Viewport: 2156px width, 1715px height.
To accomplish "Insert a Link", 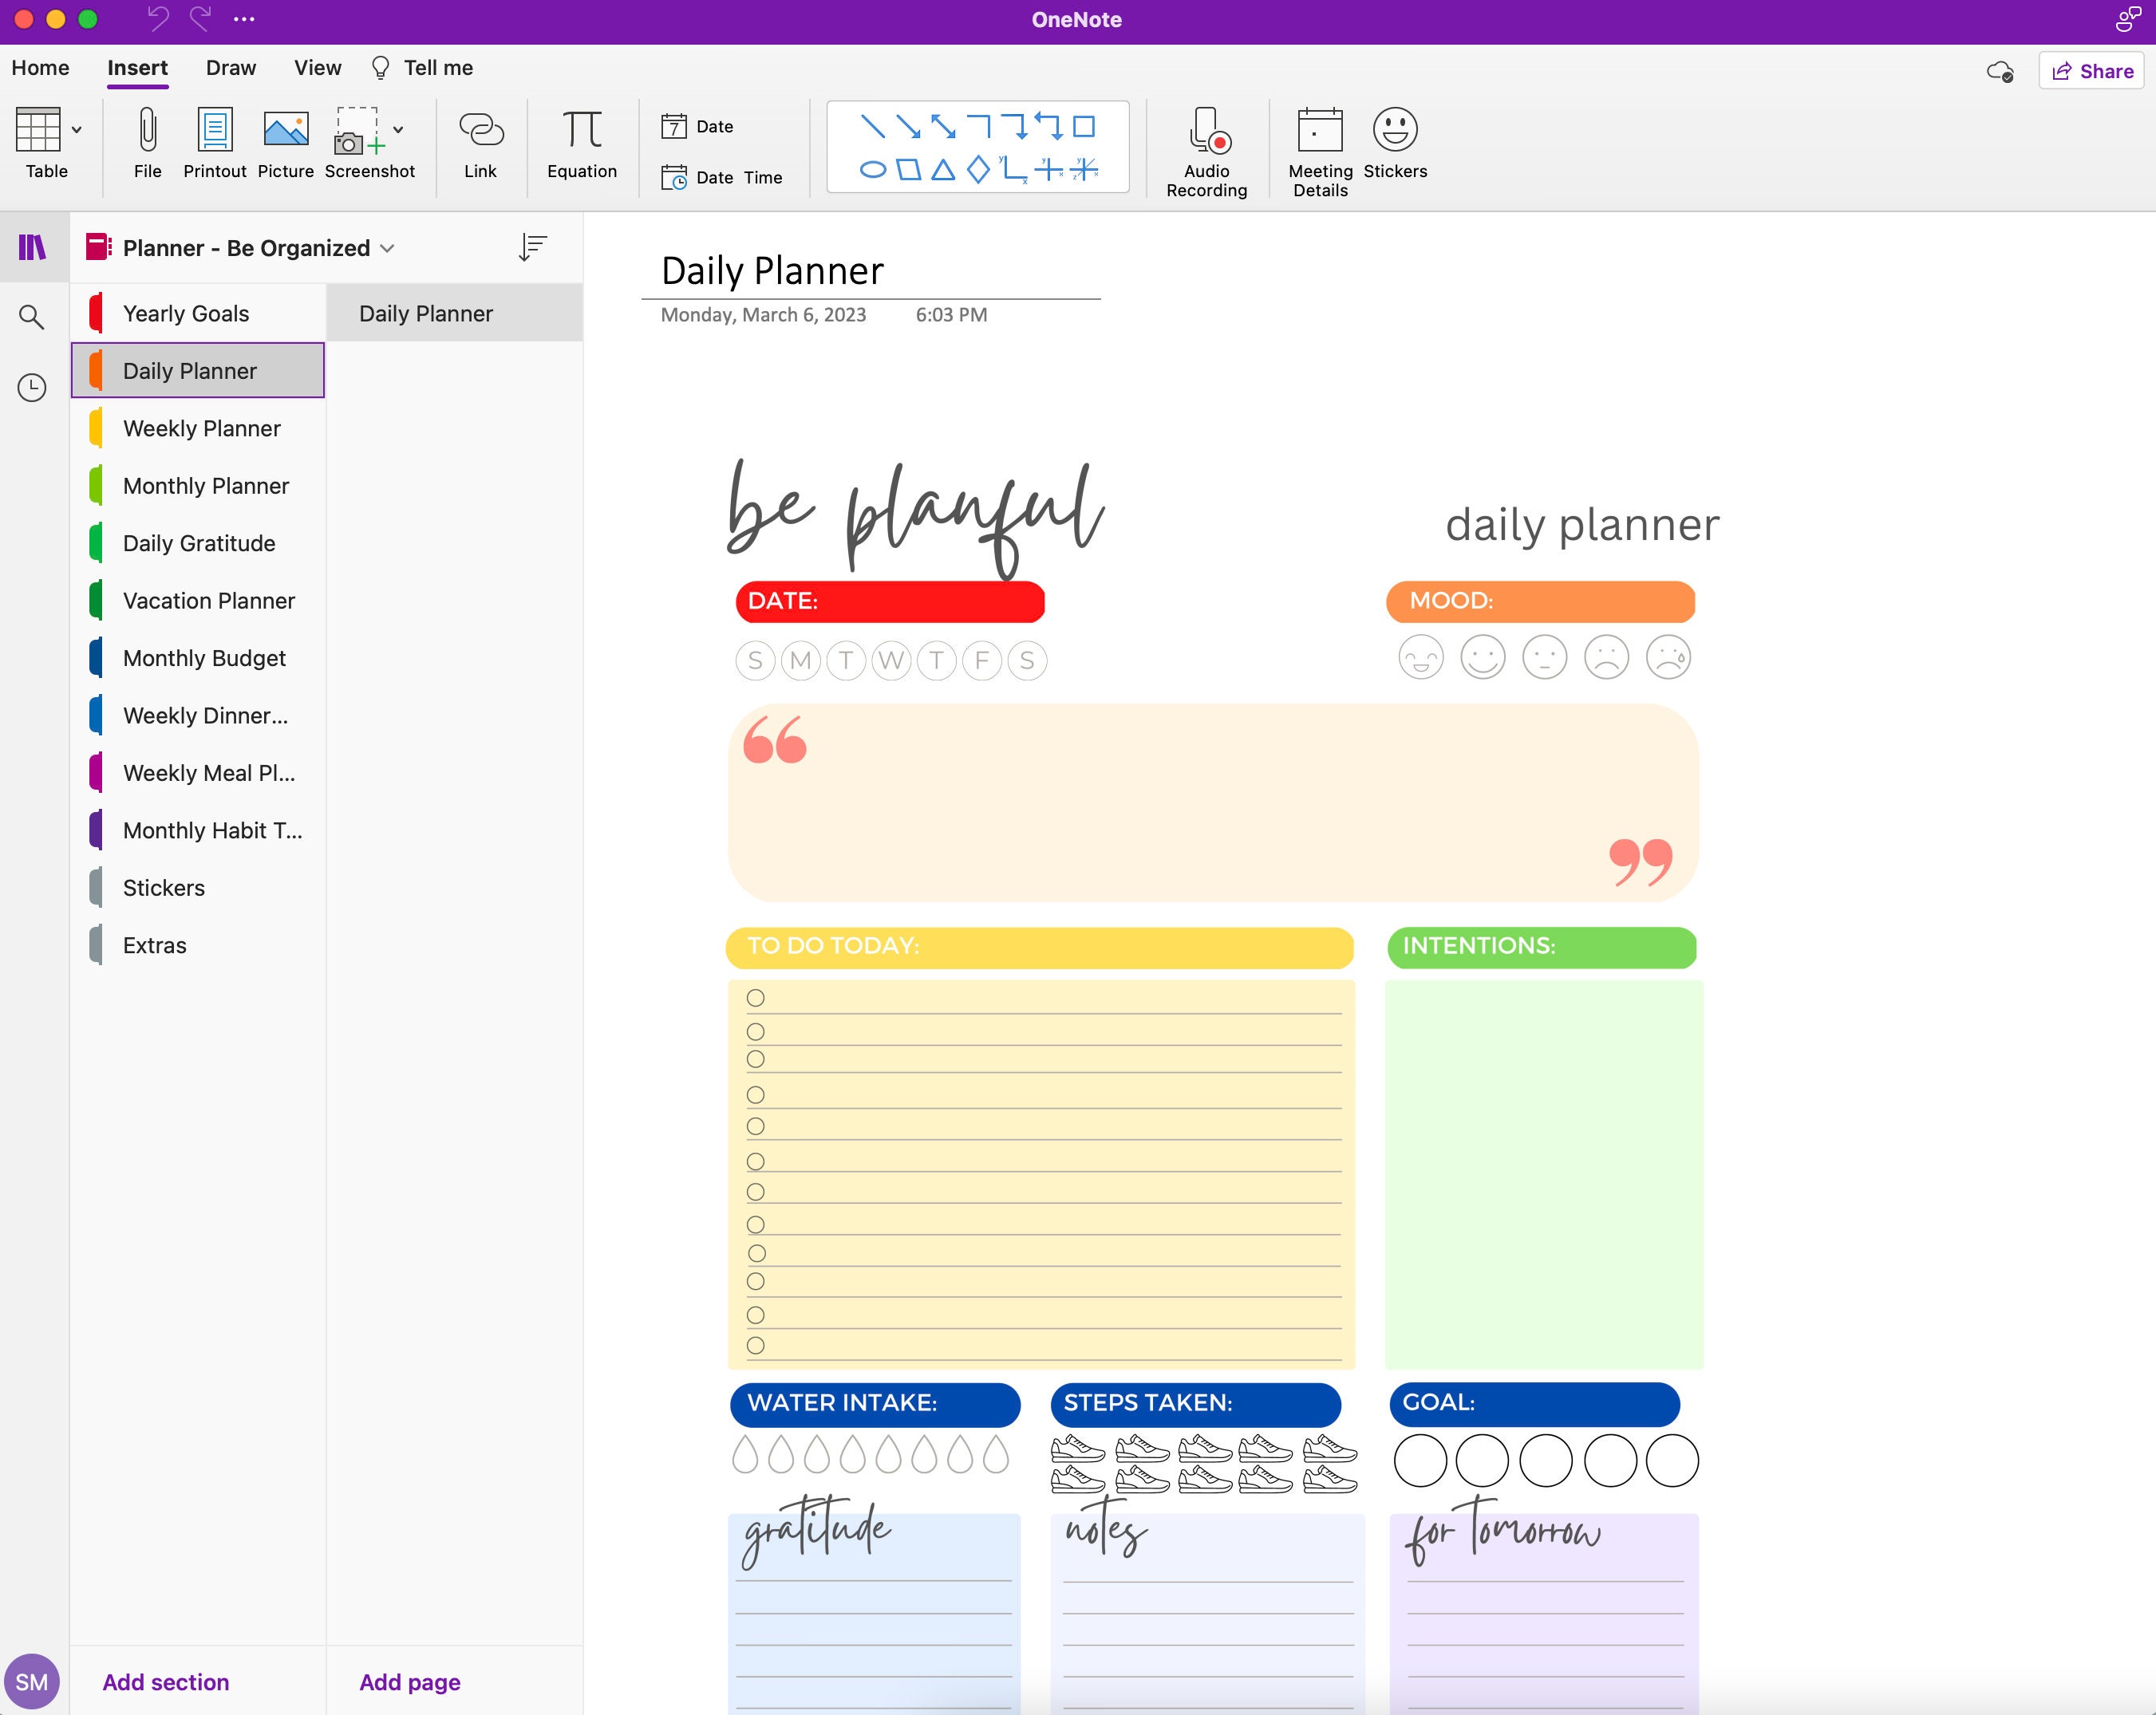I will [481, 145].
